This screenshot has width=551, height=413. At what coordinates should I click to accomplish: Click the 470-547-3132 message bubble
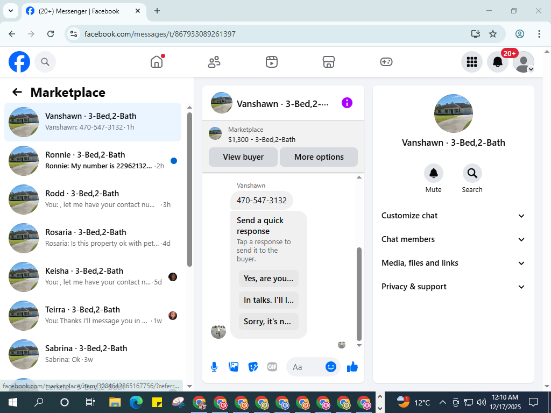262,200
